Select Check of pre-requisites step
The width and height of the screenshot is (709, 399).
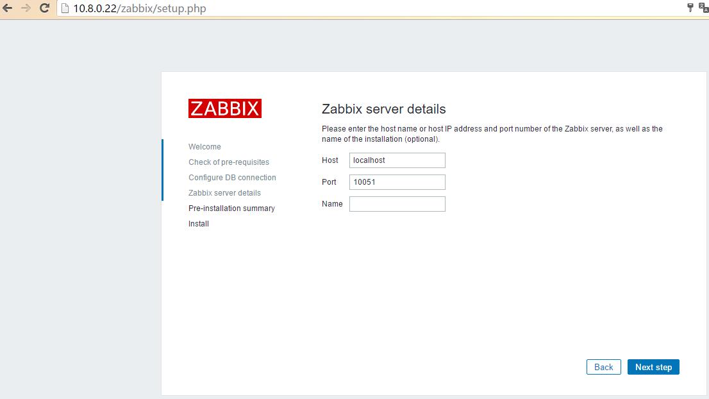pyautogui.click(x=229, y=162)
